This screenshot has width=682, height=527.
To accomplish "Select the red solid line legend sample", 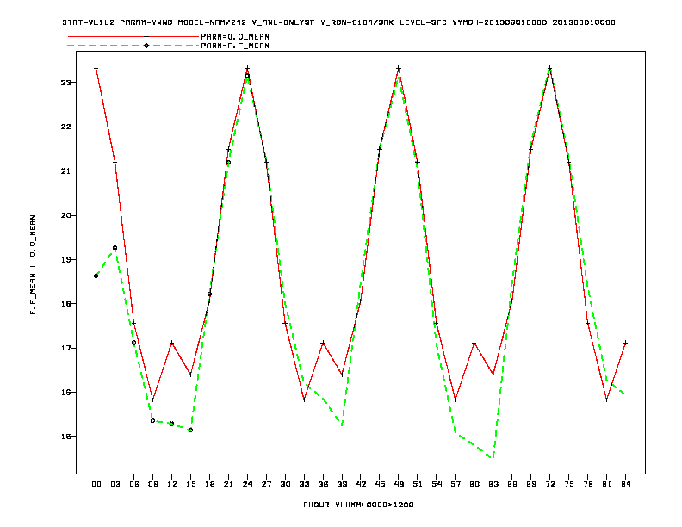I will [133, 36].
